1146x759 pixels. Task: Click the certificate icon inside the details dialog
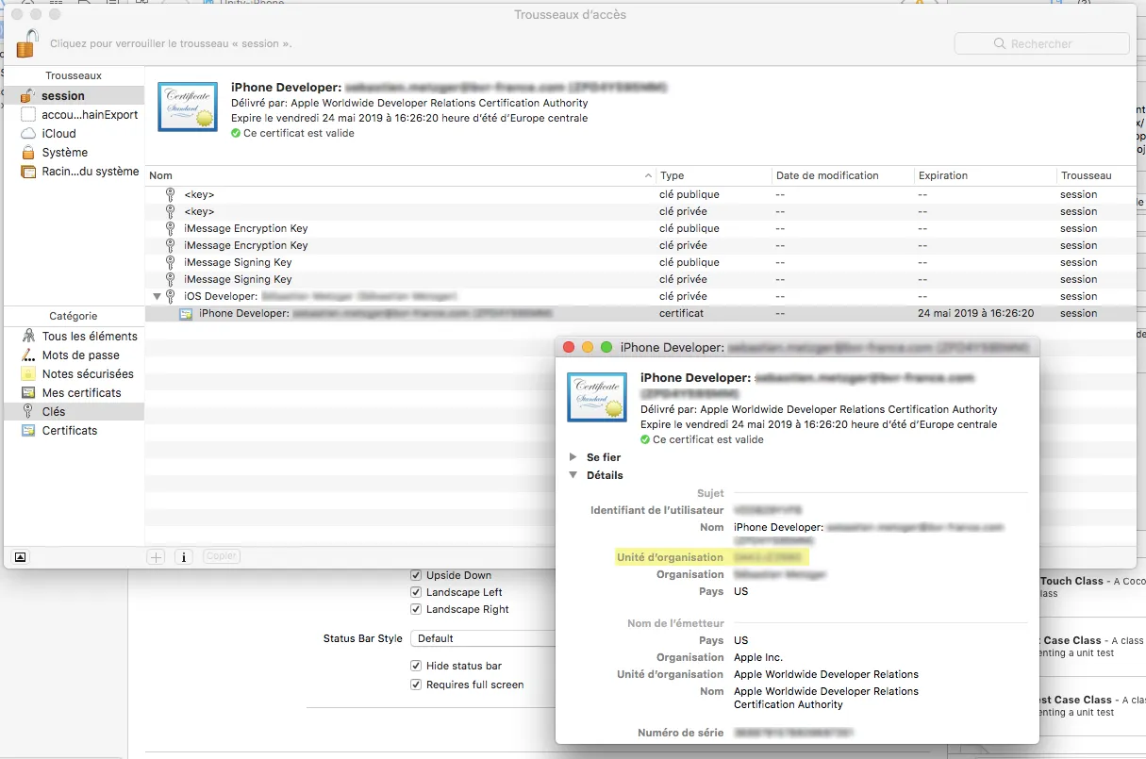597,397
